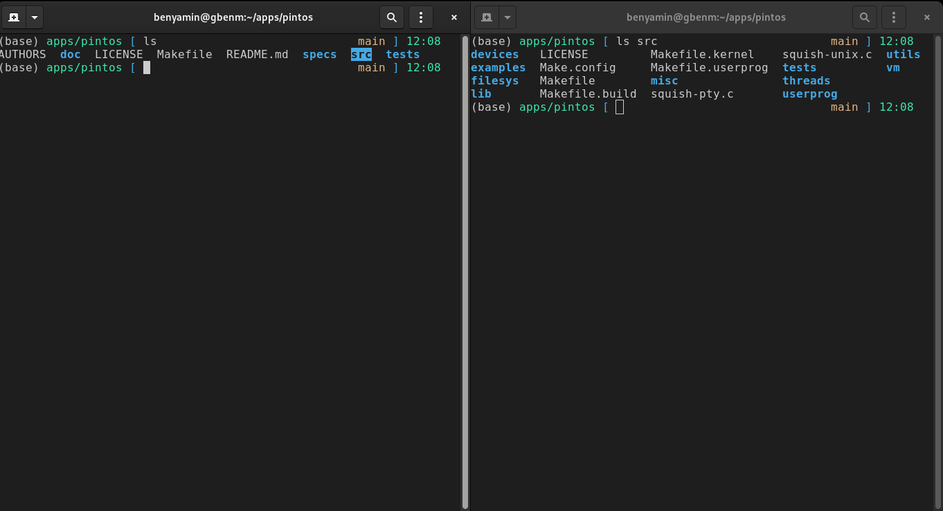Expand the right terminal's new-tab dropdown arrow
The height and width of the screenshot is (511, 943).
[508, 17]
